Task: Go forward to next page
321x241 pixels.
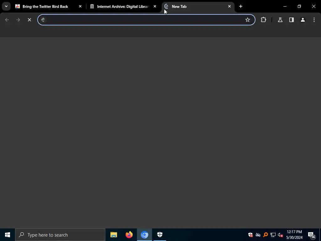Action: tap(18, 20)
